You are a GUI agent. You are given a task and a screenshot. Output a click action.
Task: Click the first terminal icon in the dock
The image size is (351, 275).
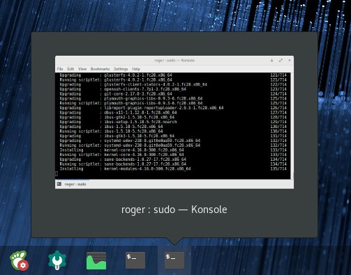tap(135, 260)
